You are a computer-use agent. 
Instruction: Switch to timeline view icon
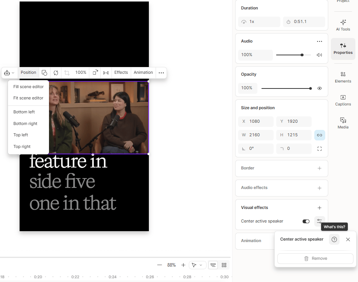click(x=213, y=265)
